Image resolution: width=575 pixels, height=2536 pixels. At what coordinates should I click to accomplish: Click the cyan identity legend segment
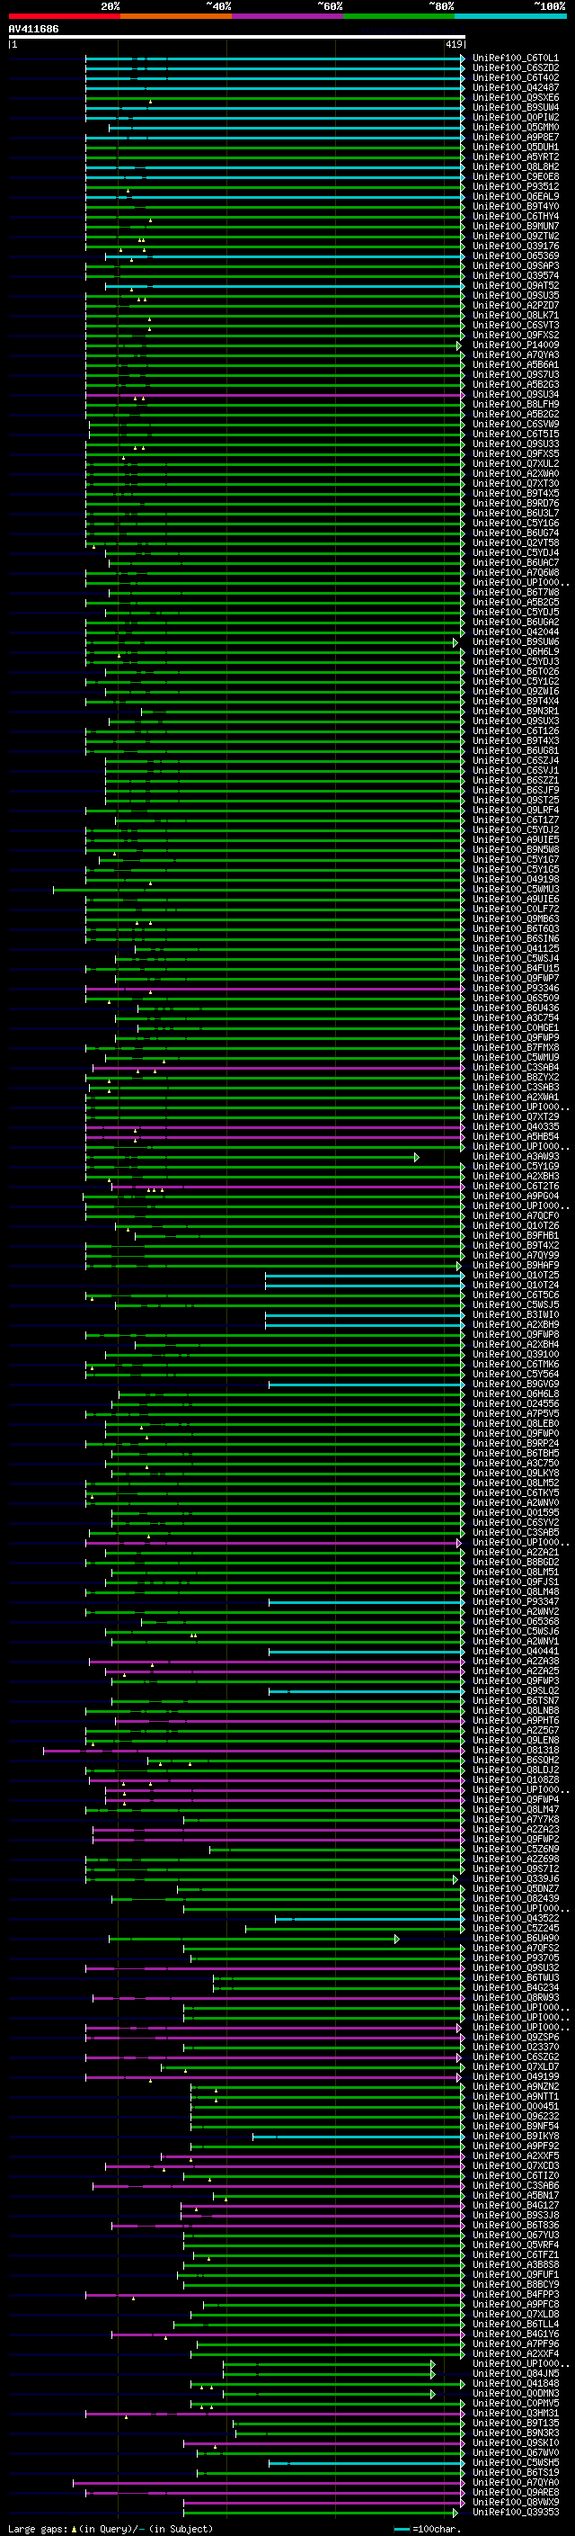[510, 17]
